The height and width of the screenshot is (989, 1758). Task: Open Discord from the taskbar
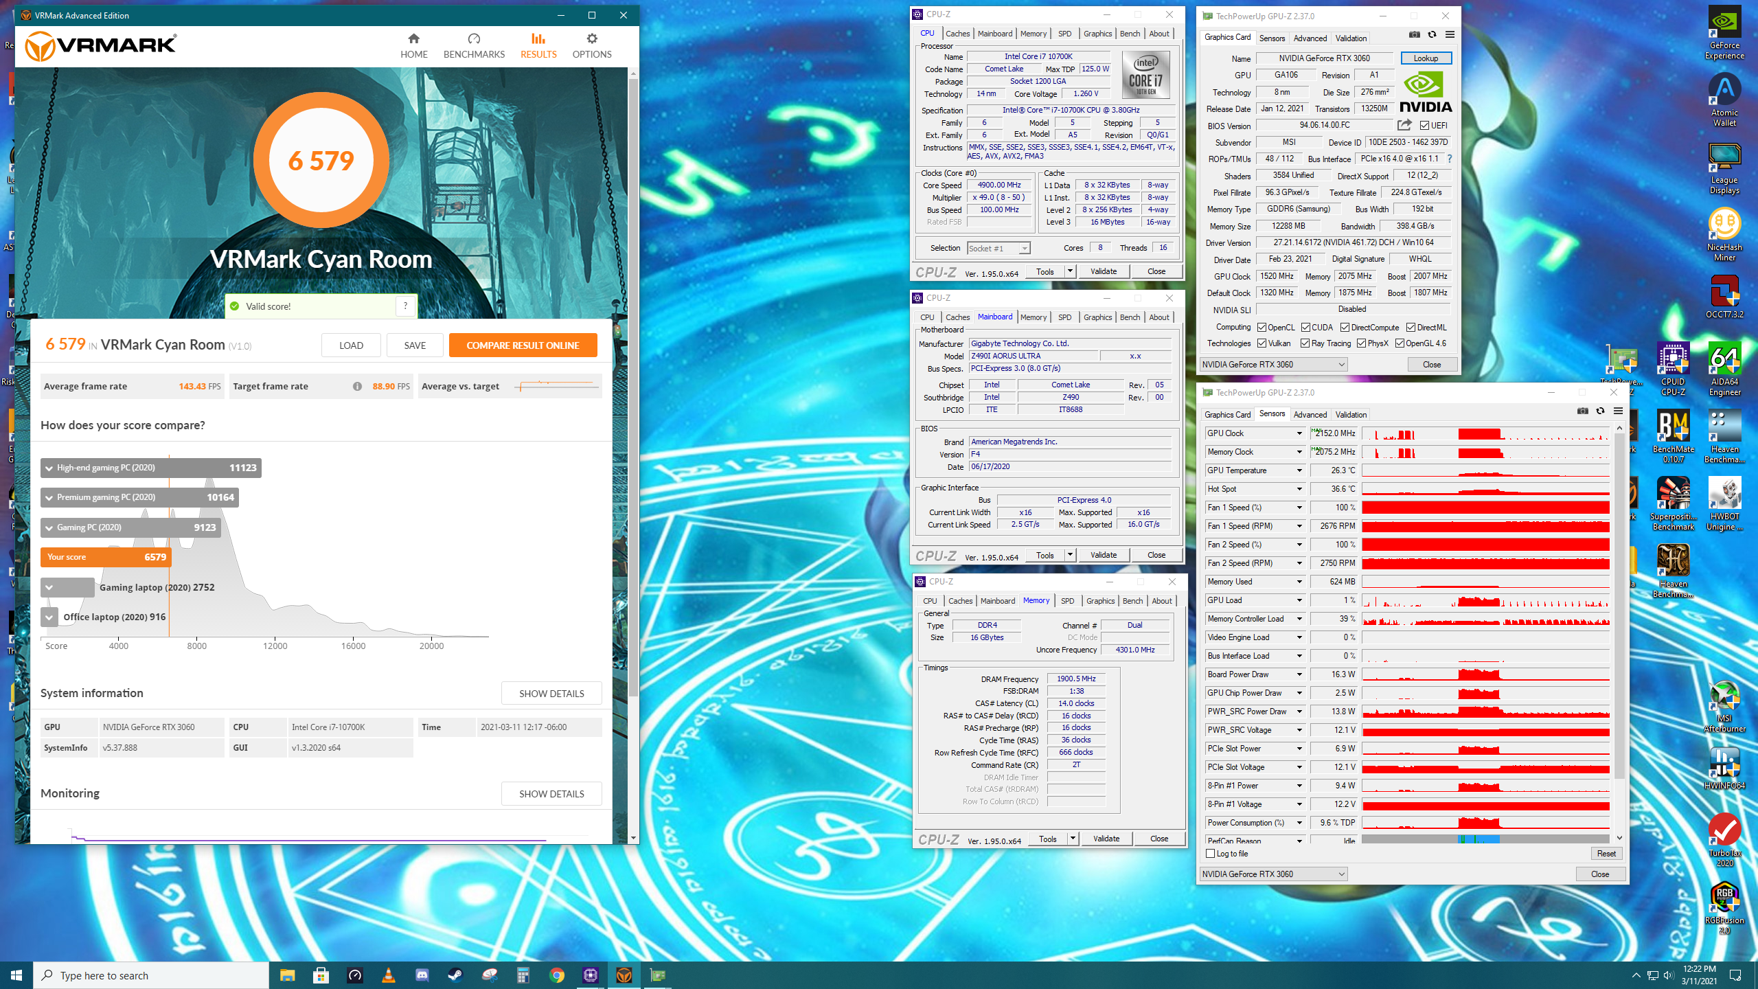[x=422, y=975]
